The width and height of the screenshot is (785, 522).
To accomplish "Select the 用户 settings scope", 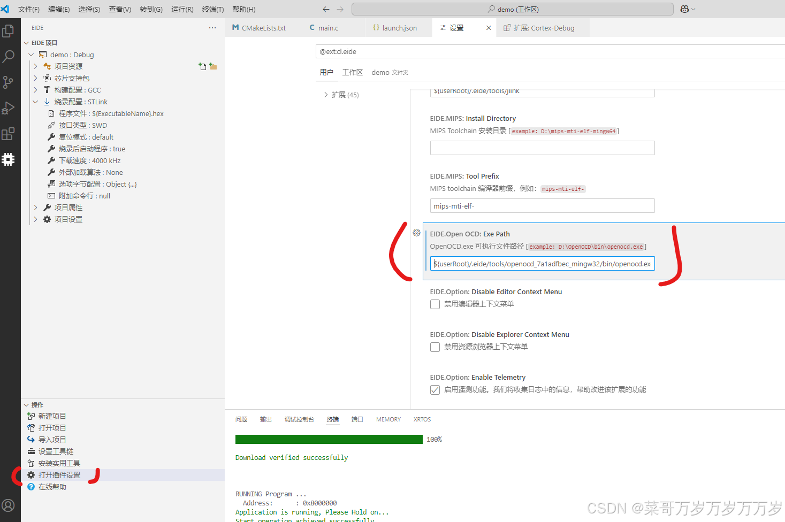I will 326,72.
